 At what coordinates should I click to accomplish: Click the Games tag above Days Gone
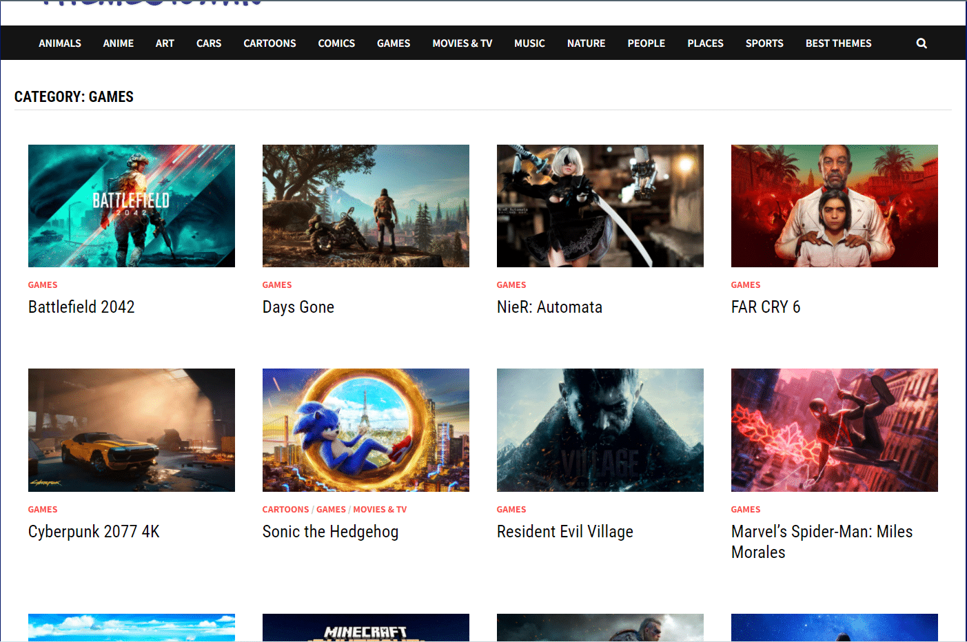pos(277,285)
